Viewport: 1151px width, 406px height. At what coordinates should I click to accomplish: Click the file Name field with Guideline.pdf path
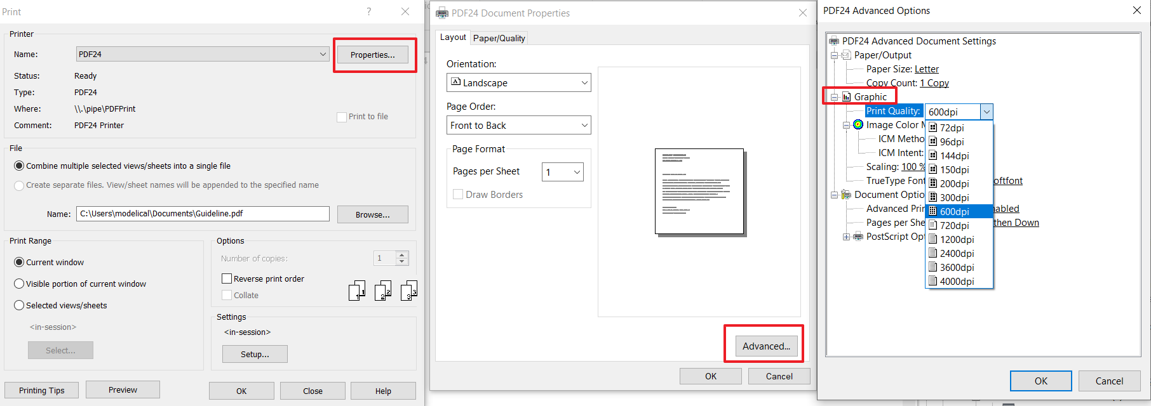(203, 214)
